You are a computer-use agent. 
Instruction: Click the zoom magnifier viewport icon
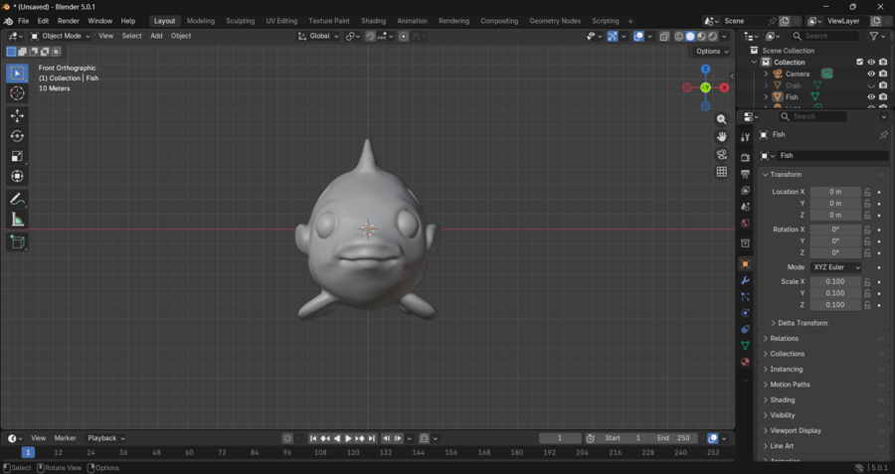(x=722, y=119)
